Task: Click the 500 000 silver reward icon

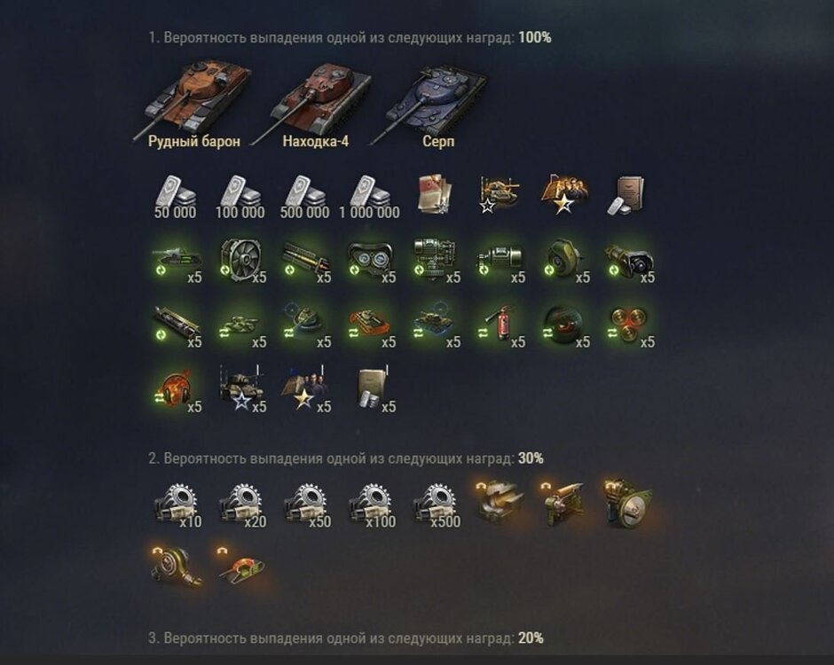Action: [305, 196]
